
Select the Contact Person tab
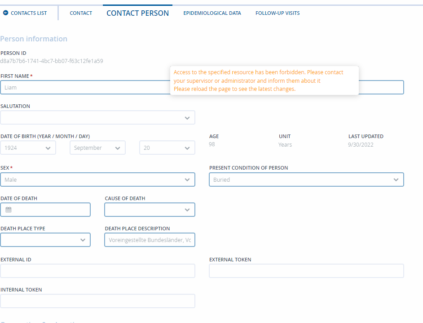[137, 13]
